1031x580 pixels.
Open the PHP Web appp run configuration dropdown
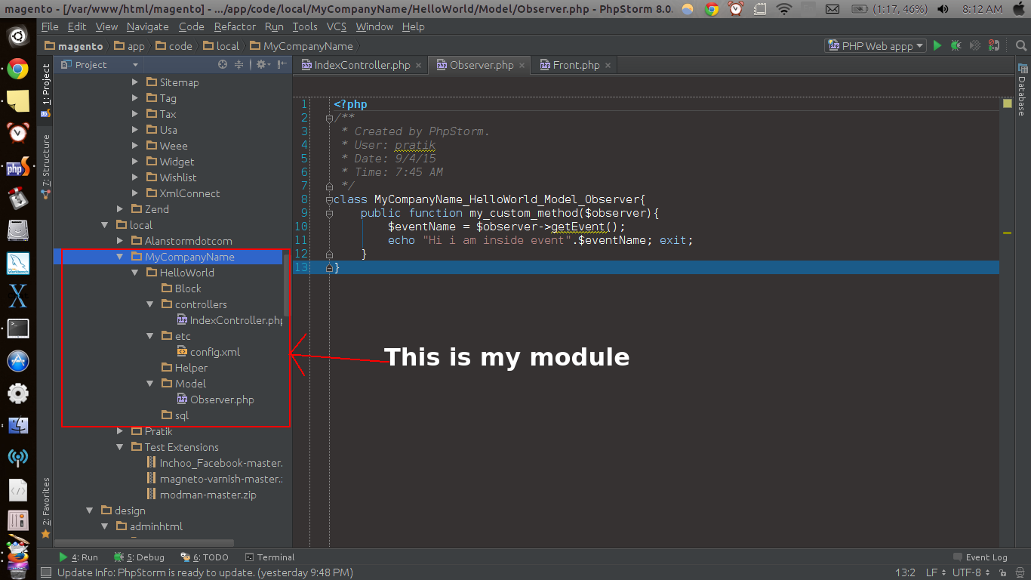pos(876,46)
